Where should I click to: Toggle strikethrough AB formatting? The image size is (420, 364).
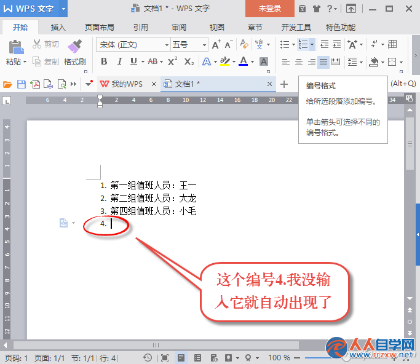[x=153, y=61]
